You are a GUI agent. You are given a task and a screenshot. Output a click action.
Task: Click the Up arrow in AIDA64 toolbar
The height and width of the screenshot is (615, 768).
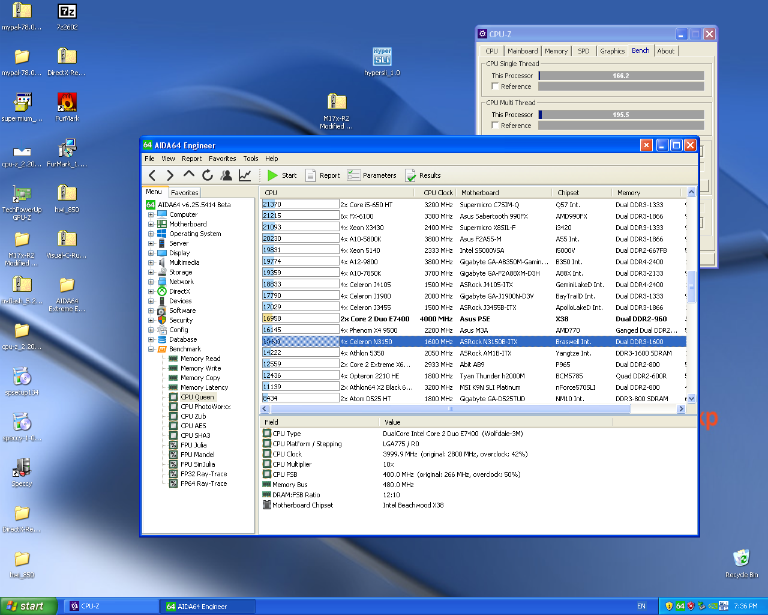[189, 175]
